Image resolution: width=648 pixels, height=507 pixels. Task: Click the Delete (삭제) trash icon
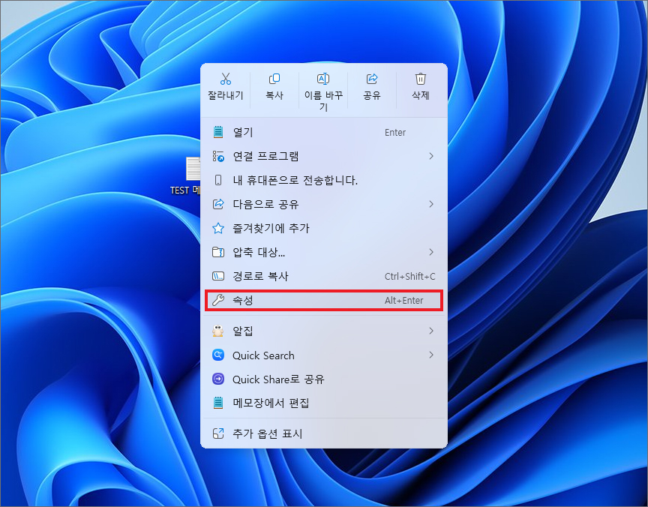point(420,79)
